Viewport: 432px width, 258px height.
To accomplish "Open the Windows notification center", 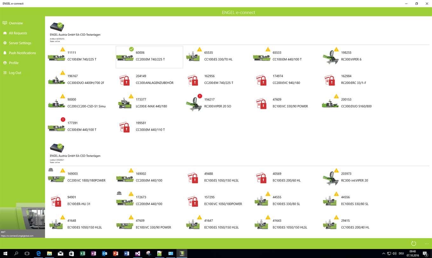I will [425, 254].
